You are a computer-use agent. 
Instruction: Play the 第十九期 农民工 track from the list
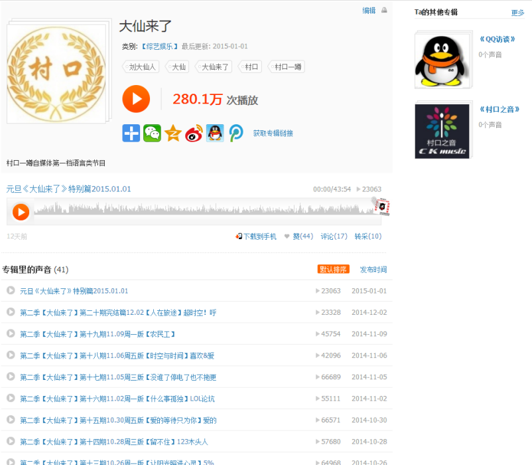[11, 333]
